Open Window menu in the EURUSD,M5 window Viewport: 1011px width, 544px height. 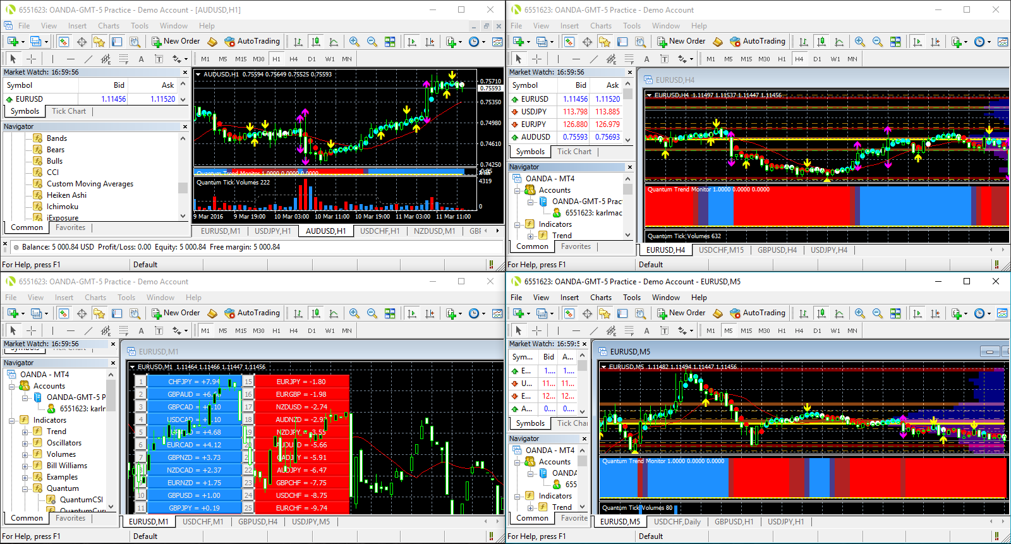666,298
